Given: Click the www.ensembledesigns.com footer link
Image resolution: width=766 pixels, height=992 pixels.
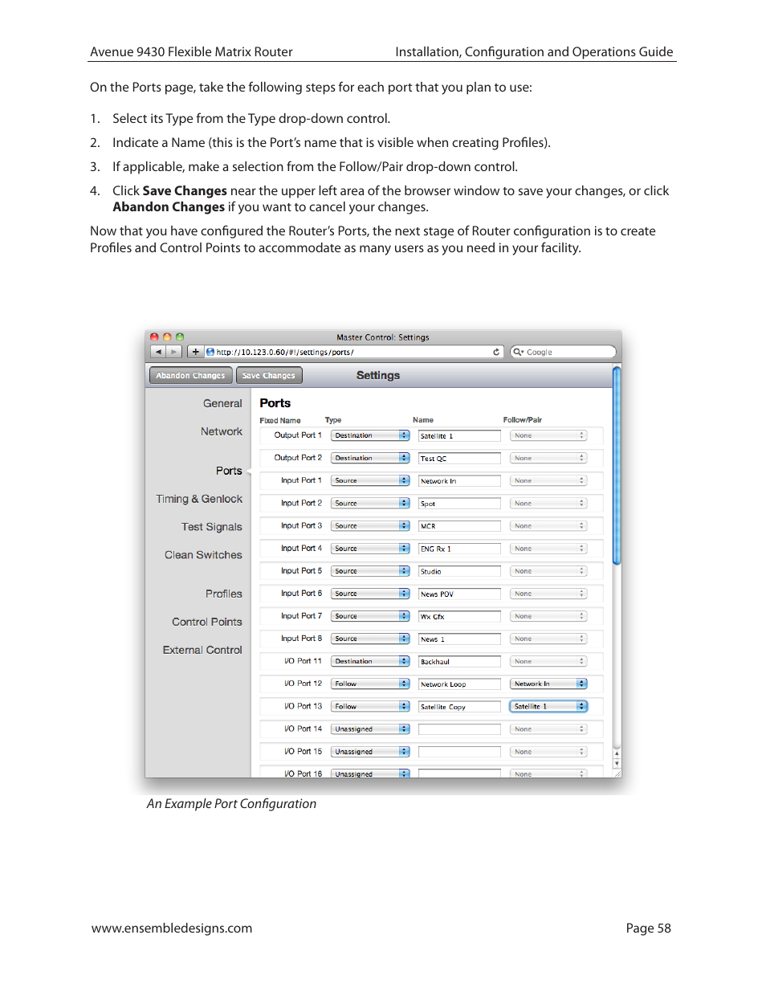Looking at the screenshot, I should pyautogui.click(x=172, y=929).
